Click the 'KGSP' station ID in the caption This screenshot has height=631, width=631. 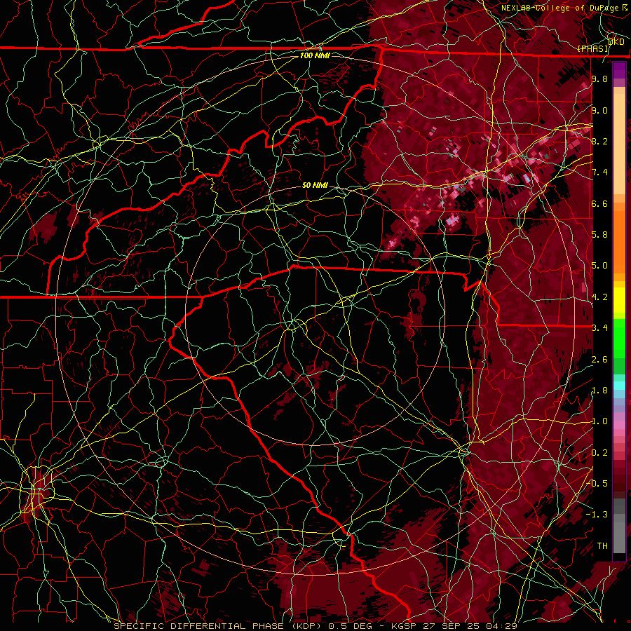(405, 626)
